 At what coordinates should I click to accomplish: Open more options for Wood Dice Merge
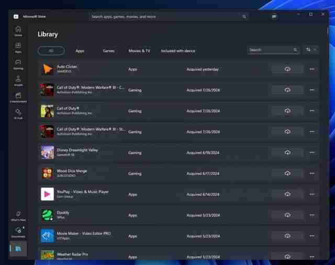312,173
